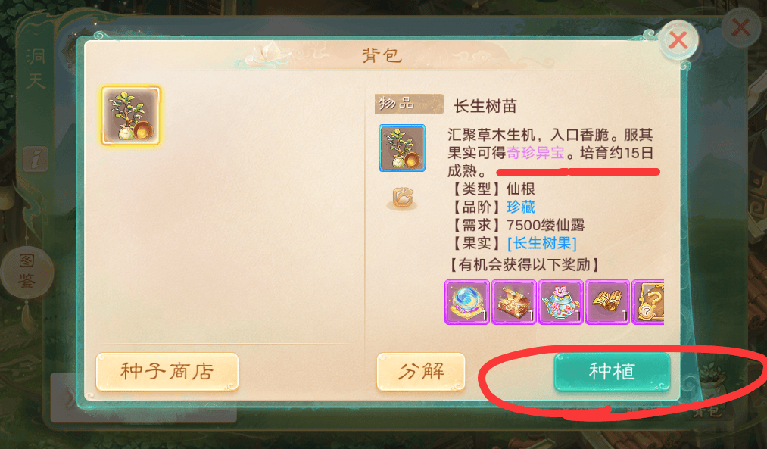The image size is (767, 449).
Task: Click the 奇珍异宝 highlighted link text
Action: tap(535, 153)
